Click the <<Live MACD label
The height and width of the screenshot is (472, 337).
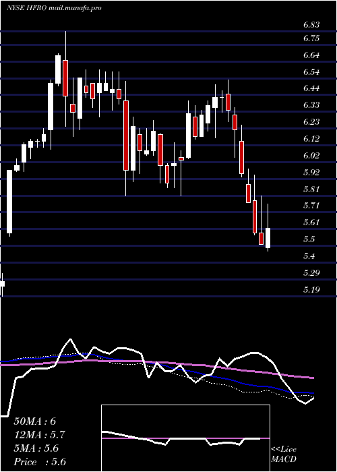point(284,454)
